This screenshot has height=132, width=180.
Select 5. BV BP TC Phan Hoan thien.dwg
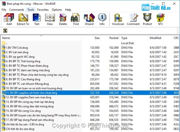(x=27, y=66)
